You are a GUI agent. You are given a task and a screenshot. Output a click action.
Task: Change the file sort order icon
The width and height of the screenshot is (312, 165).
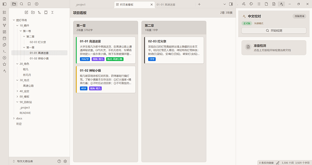(39, 12)
